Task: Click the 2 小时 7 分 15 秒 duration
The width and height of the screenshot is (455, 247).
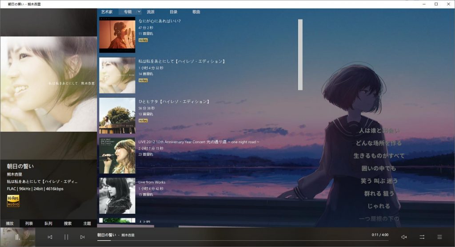Action: 151,148
